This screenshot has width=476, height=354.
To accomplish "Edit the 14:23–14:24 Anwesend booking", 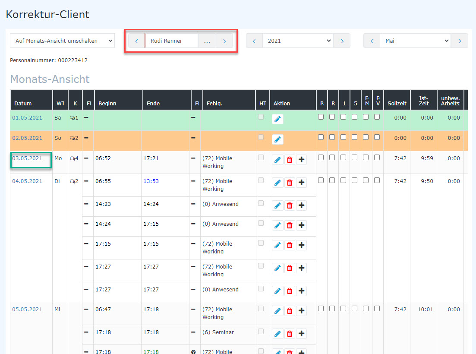I will point(277,205).
